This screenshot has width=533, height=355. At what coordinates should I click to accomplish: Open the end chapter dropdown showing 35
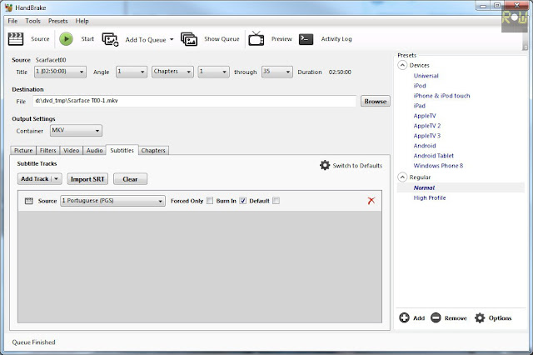(x=277, y=72)
